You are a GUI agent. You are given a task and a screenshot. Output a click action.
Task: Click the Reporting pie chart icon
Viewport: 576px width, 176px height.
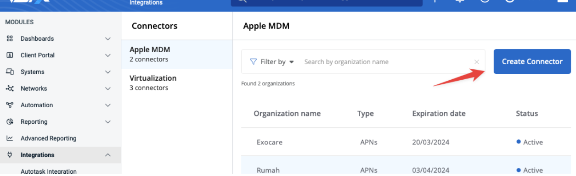[10, 122]
